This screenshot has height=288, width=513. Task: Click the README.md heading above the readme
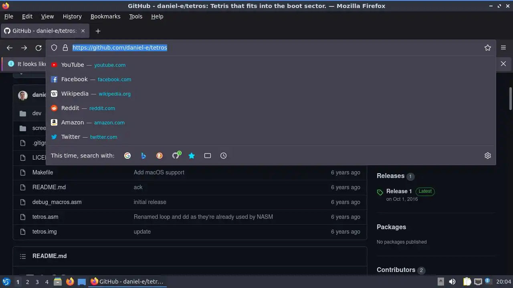49,256
